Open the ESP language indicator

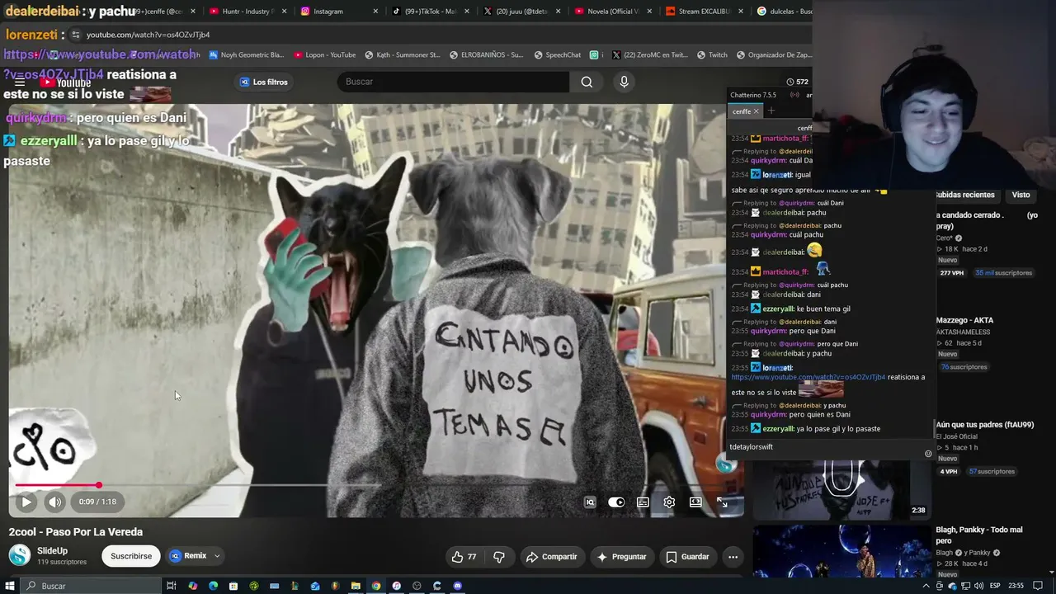click(x=995, y=586)
